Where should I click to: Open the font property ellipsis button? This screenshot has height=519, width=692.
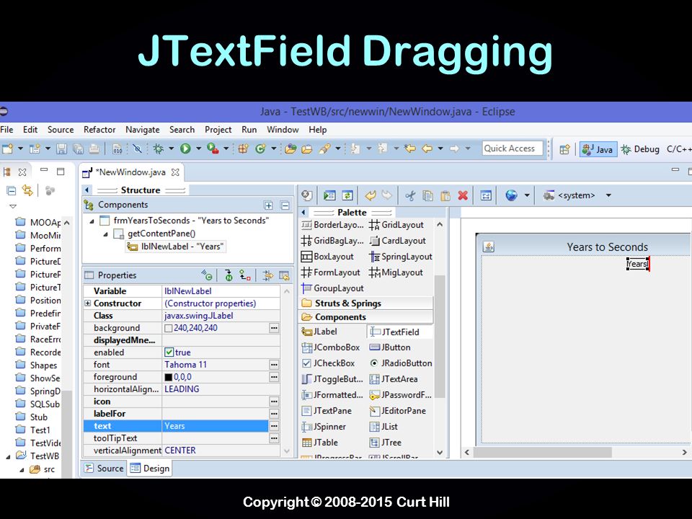(x=274, y=365)
